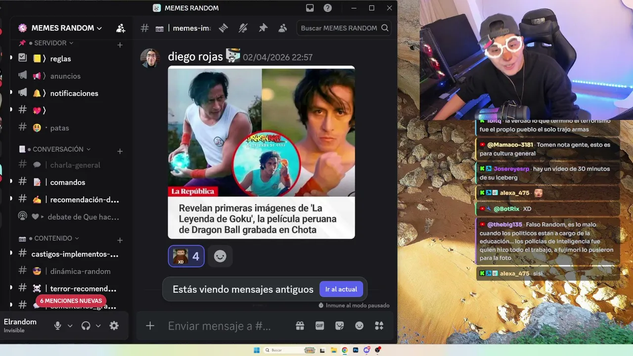633x356 pixels.
Task: Click @Mamaco-3181 chat message in stream overlay
Action: point(547,149)
